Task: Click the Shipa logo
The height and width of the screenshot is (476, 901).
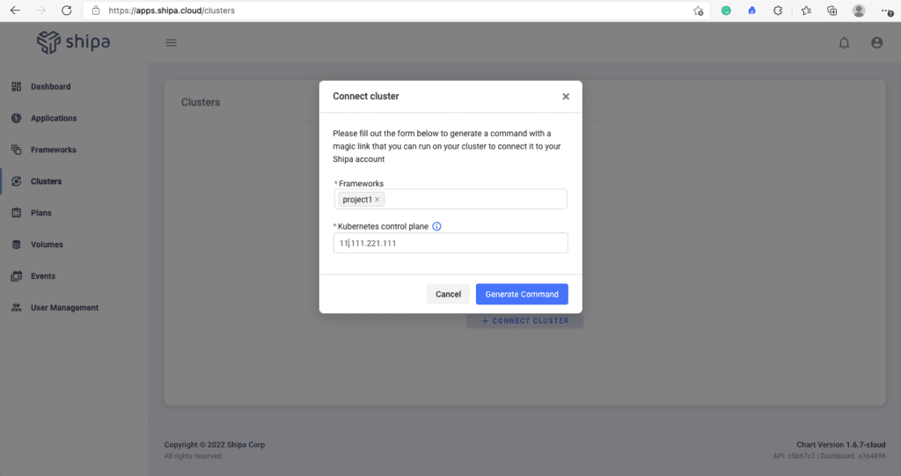Action: (73, 42)
